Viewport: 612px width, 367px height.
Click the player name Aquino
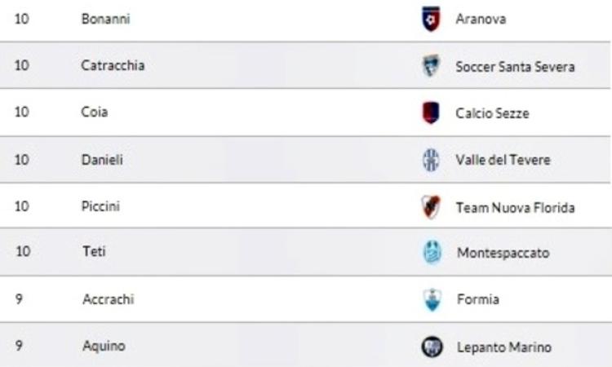[104, 346]
